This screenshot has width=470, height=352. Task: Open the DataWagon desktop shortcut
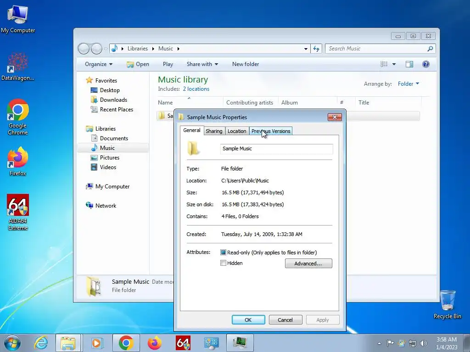pos(18,67)
